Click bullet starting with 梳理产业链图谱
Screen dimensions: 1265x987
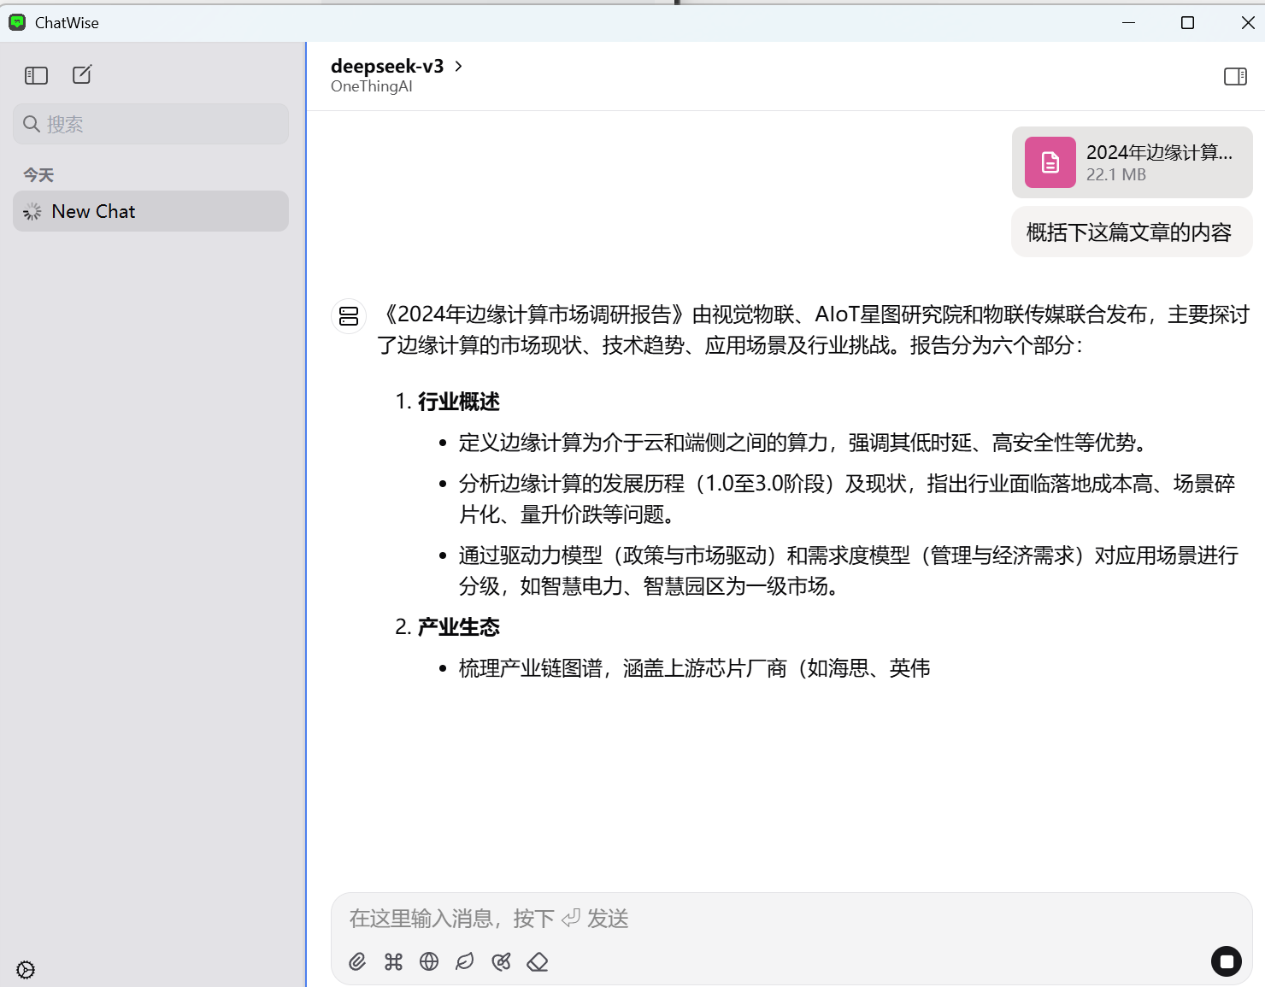(694, 668)
